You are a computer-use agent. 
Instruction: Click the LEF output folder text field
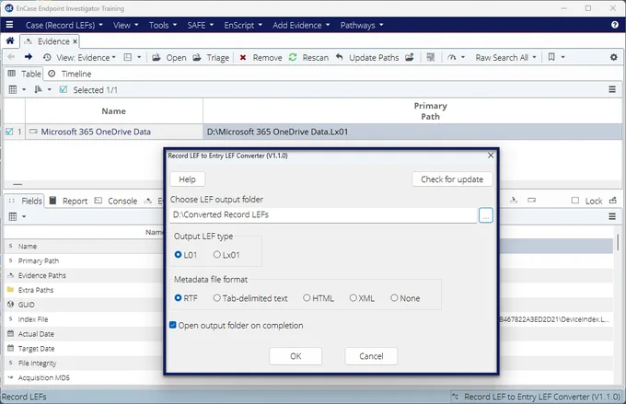click(x=323, y=215)
